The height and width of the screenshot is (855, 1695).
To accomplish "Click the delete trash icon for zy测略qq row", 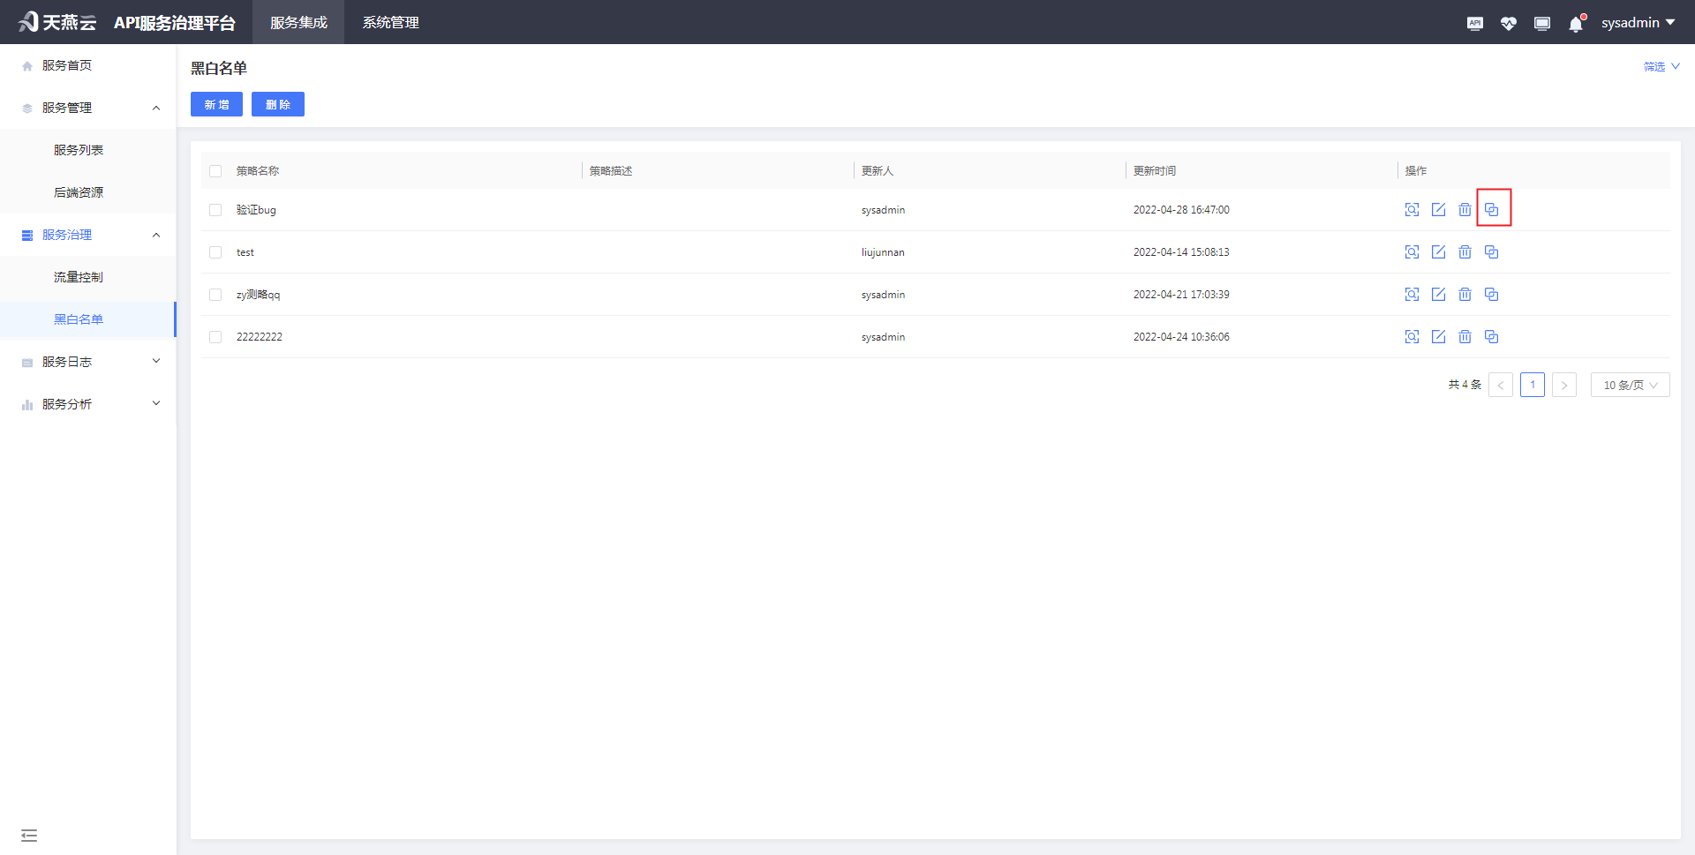I will 1465,295.
